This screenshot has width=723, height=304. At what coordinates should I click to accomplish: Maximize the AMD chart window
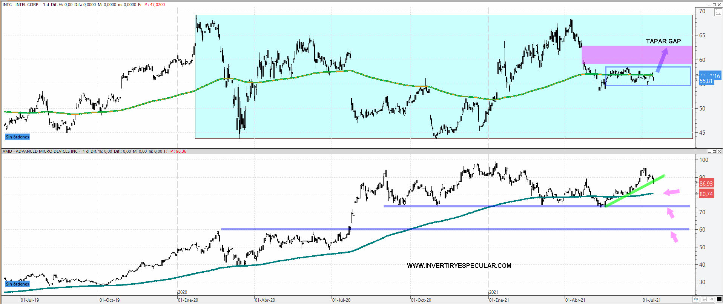coord(714,151)
